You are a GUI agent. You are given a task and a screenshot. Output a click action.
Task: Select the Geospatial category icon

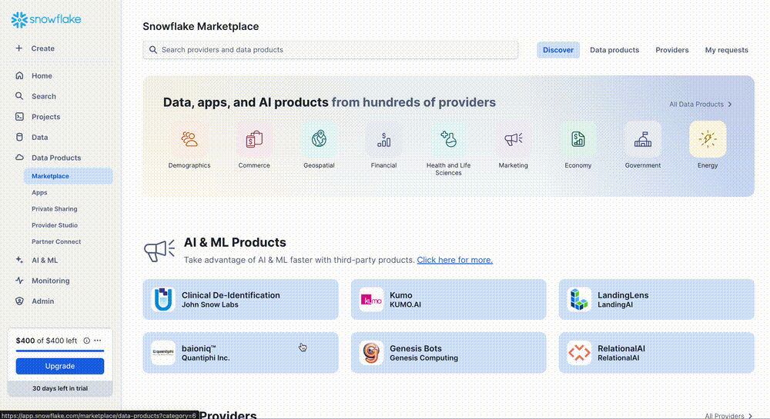pos(319,139)
